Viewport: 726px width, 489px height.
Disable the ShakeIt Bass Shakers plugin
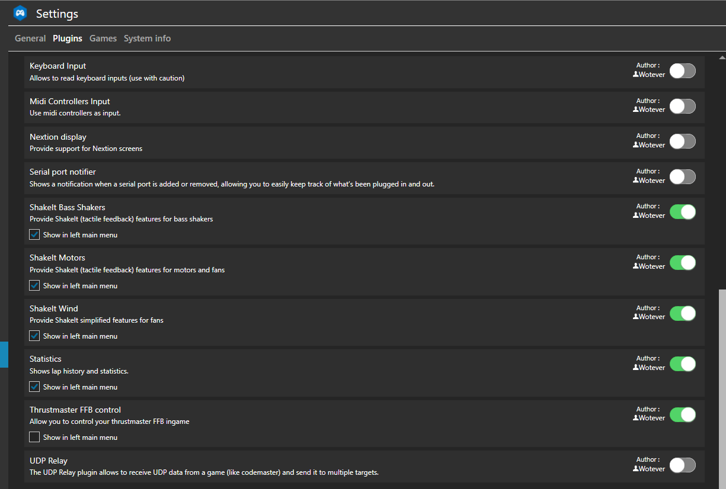(683, 212)
